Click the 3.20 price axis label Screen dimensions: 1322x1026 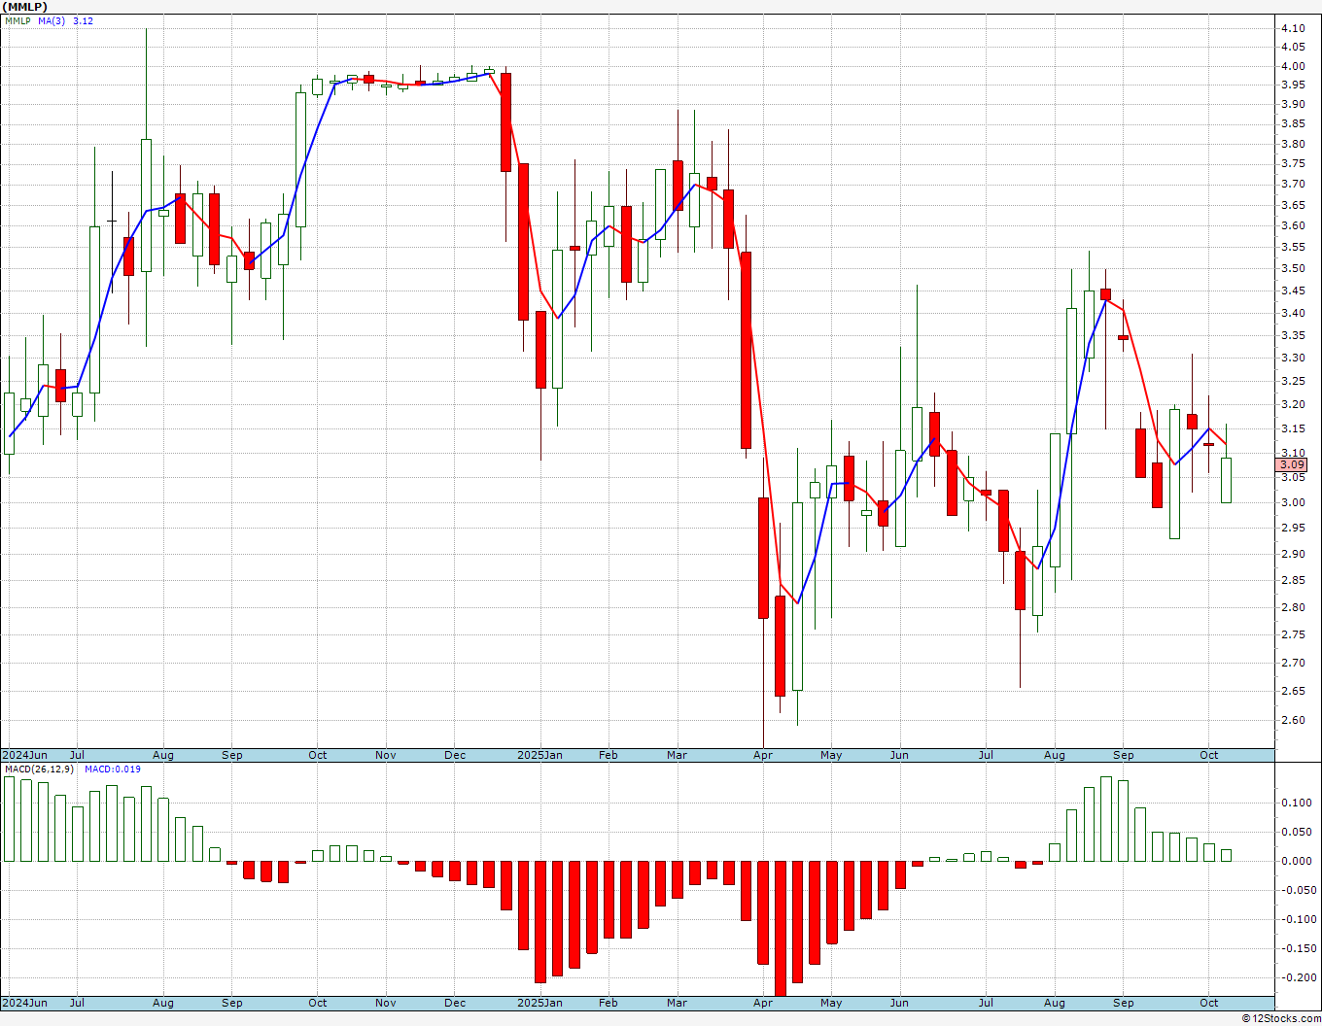click(1293, 404)
